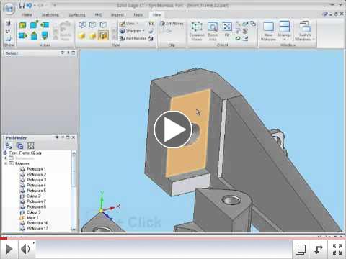This screenshot has height=259, width=346.
Task: Open the Switch Windows dropdown
Action: (x=305, y=31)
